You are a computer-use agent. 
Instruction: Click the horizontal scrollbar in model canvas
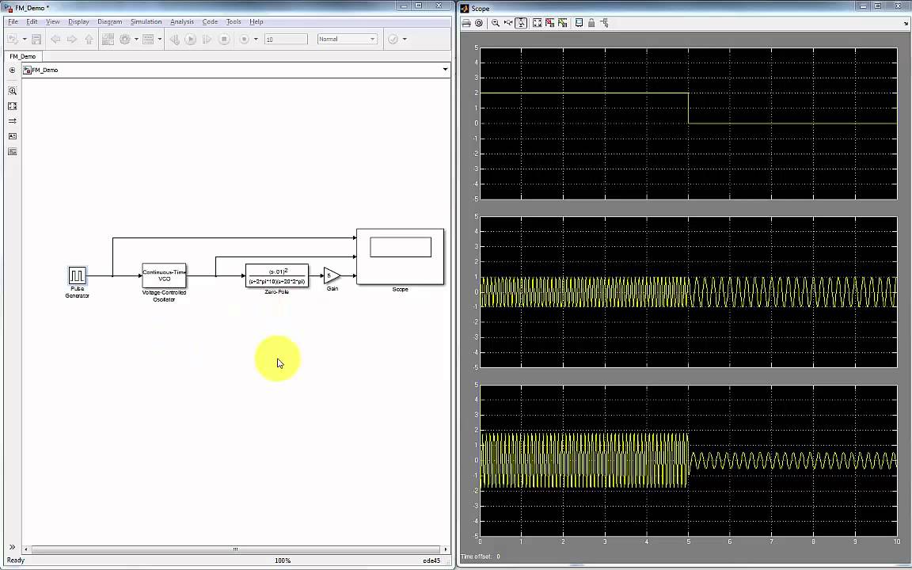click(x=235, y=549)
